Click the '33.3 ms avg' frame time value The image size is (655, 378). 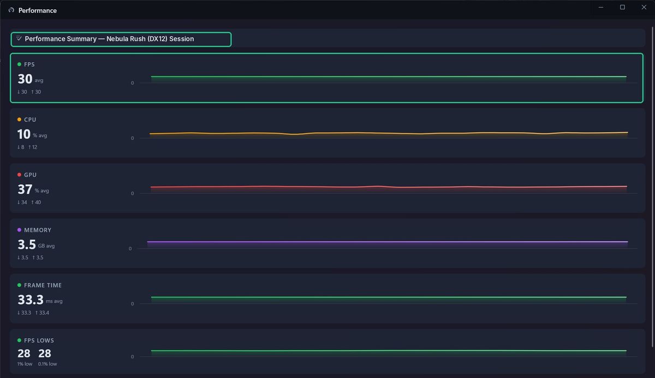40,300
